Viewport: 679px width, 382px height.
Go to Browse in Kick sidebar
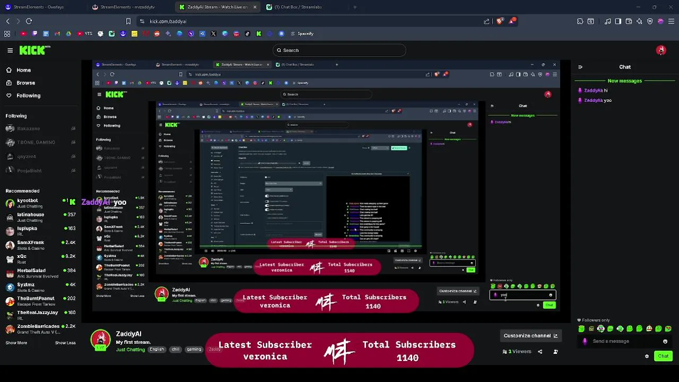pyautogui.click(x=20, y=83)
